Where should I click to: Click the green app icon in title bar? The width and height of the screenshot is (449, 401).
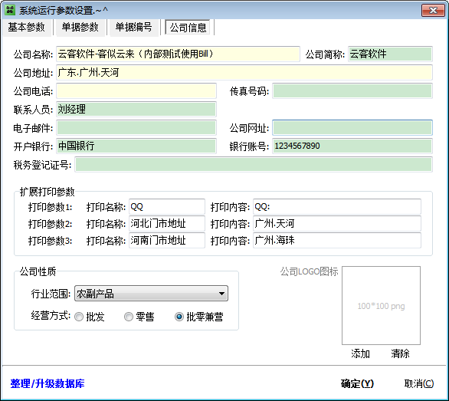click(x=10, y=10)
